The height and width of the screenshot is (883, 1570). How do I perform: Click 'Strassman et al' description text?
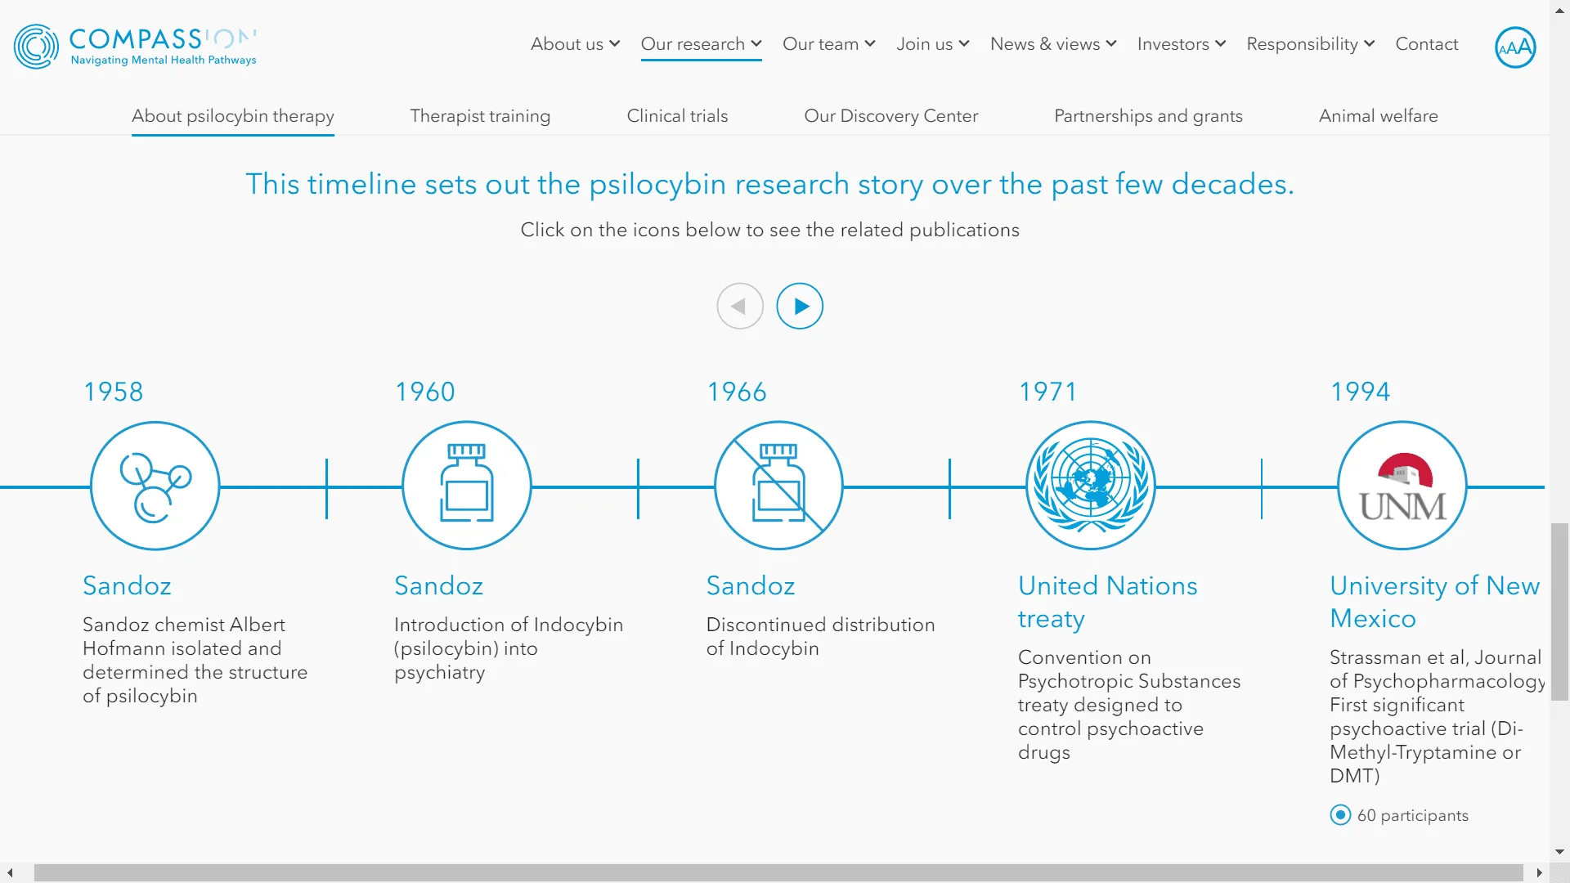coord(1437,716)
